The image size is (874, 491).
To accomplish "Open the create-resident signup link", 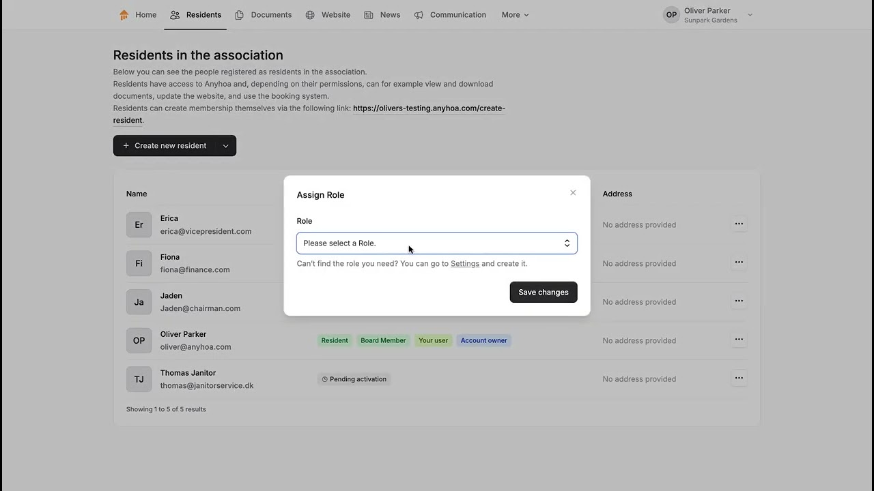I will [x=428, y=108].
